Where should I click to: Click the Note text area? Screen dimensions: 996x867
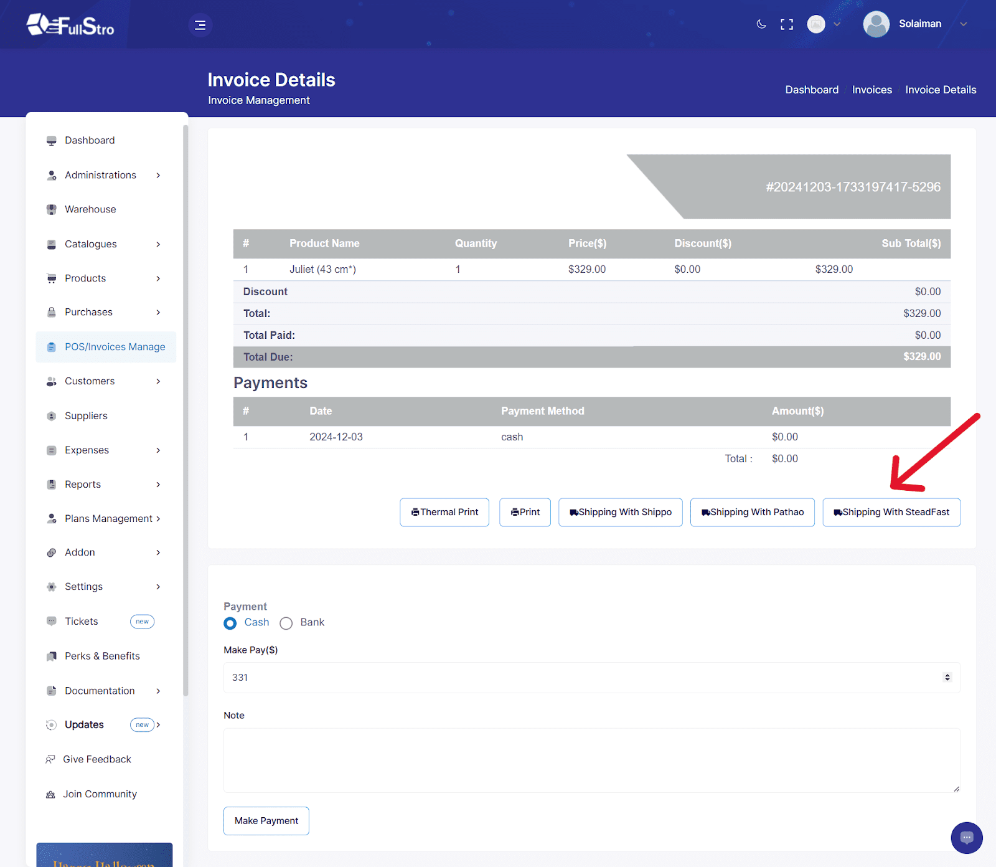point(591,760)
